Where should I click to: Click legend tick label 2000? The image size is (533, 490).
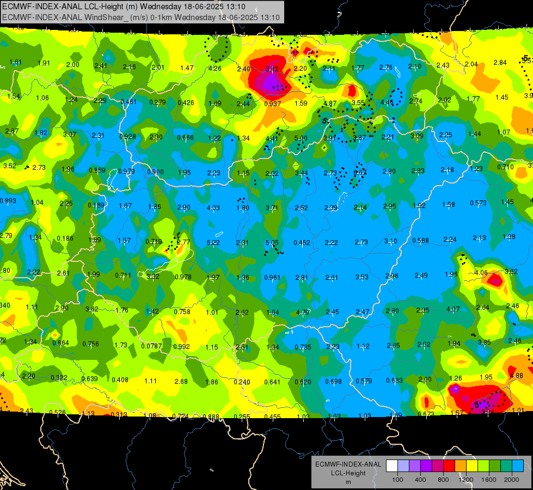click(512, 480)
